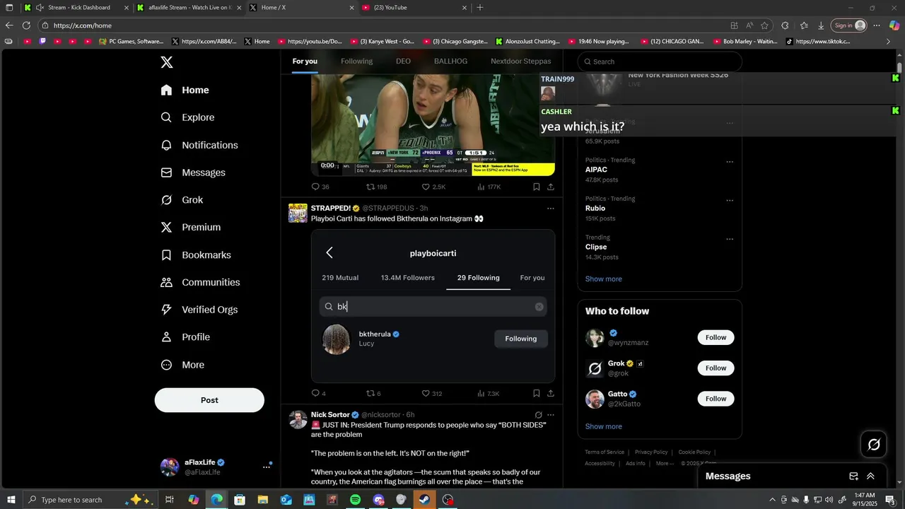Open Terms of Service link
Viewport: 905px width, 509px height.
point(605,452)
